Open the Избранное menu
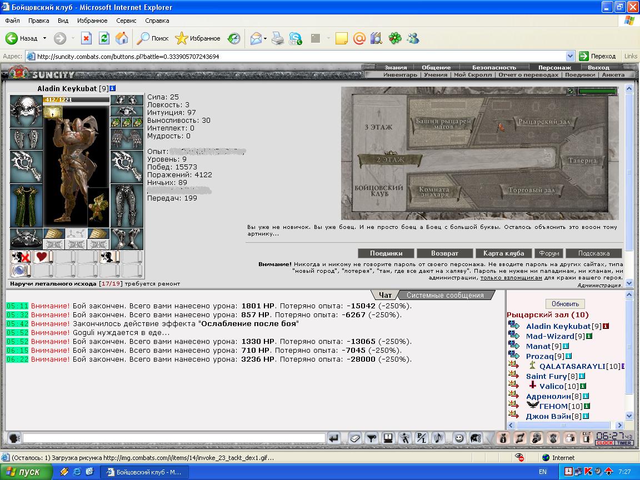 point(92,21)
